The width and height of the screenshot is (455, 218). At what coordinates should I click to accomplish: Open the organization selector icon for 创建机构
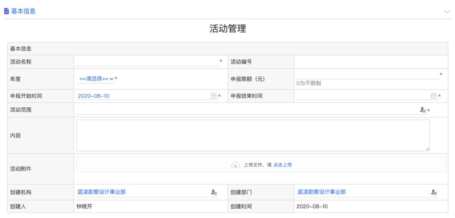click(x=214, y=192)
